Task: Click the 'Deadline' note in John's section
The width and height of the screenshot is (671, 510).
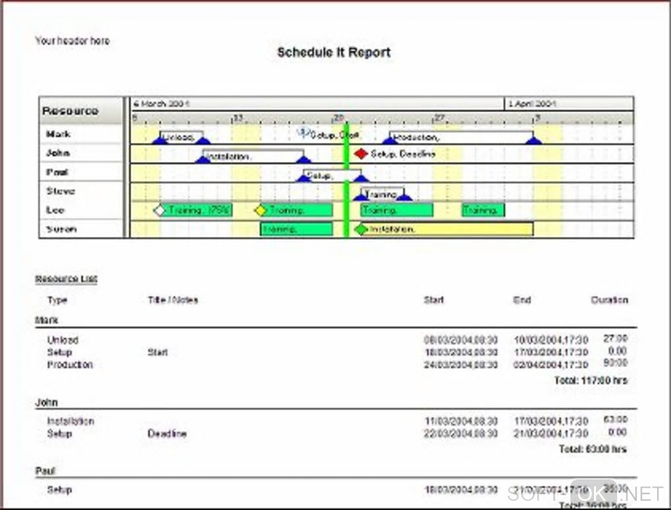Action: point(167,434)
